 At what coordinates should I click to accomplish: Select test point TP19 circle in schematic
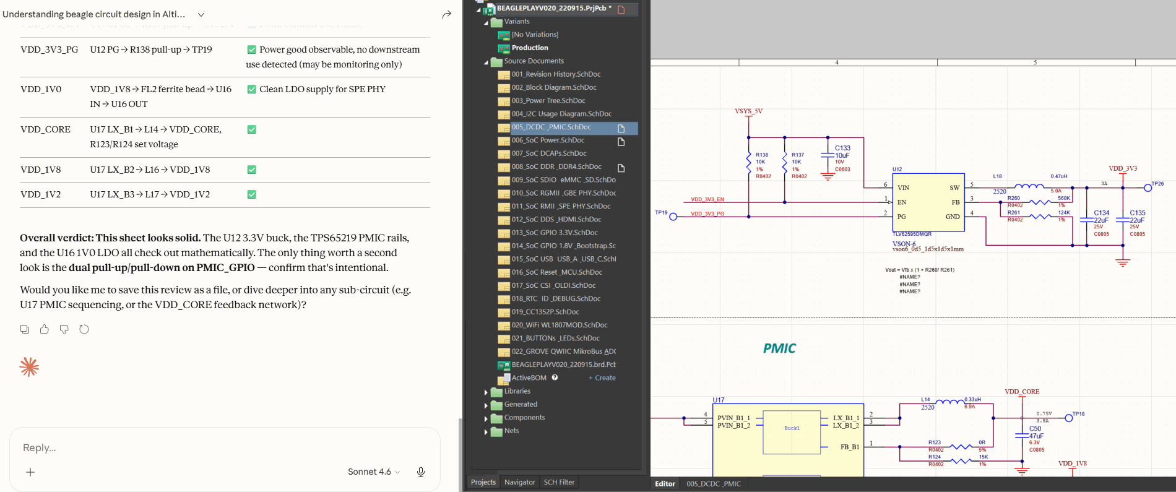tap(673, 217)
